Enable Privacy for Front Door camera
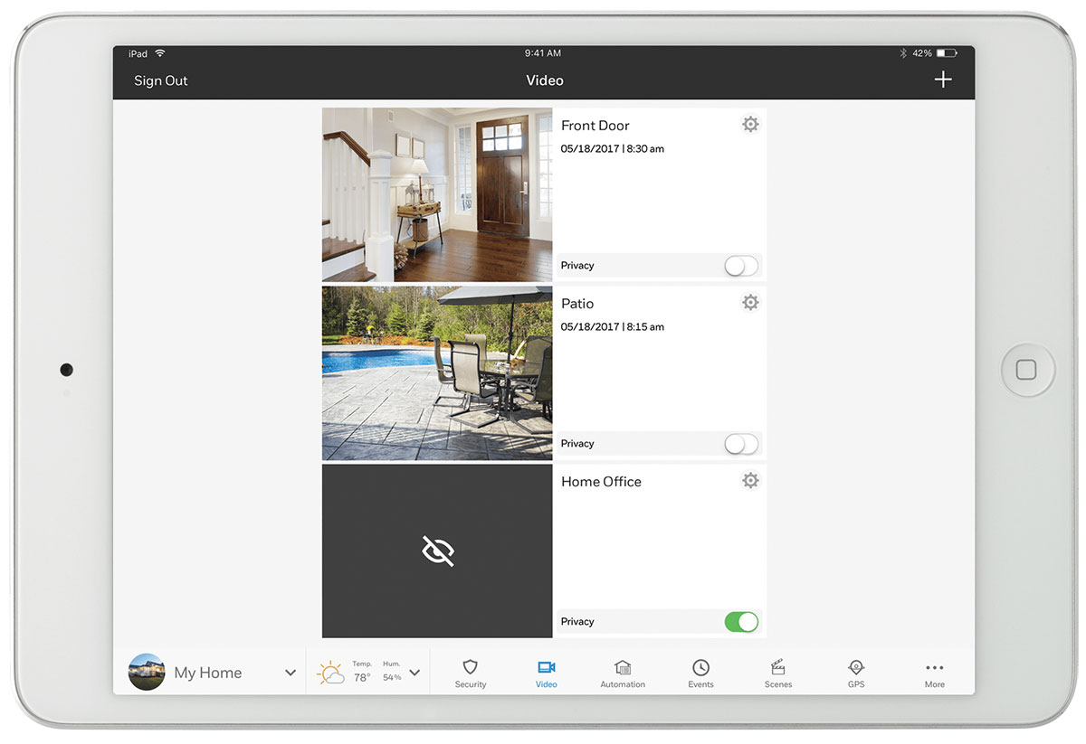Screen dimensions: 1086x744 741,265
